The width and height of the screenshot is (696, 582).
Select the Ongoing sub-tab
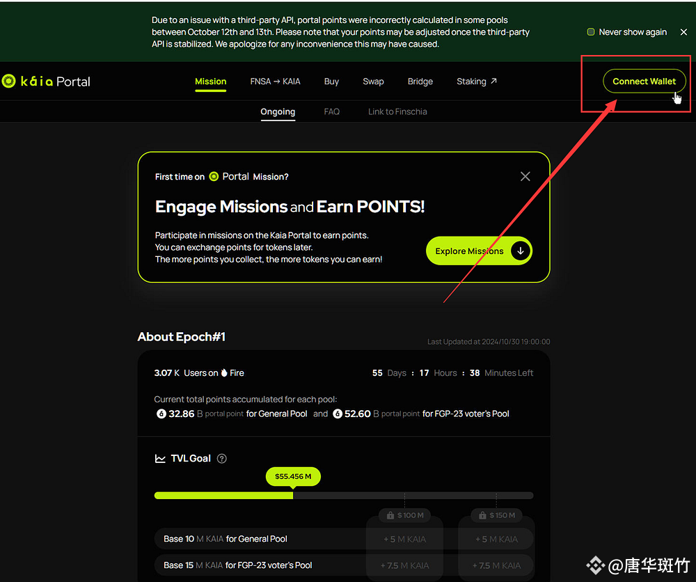(278, 112)
